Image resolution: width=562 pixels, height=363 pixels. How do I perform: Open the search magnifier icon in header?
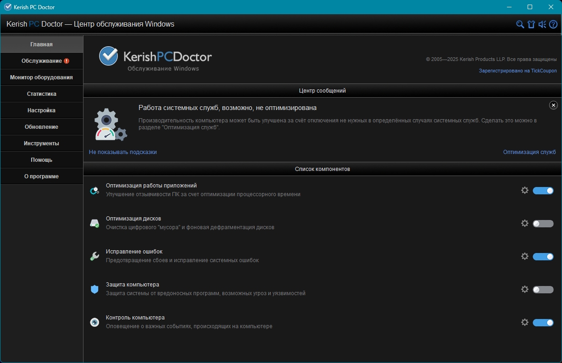pos(520,24)
